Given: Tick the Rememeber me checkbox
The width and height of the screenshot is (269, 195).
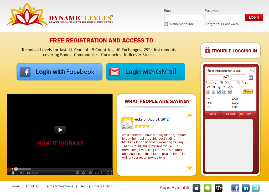Looking at the screenshot, I should [166, 24].
